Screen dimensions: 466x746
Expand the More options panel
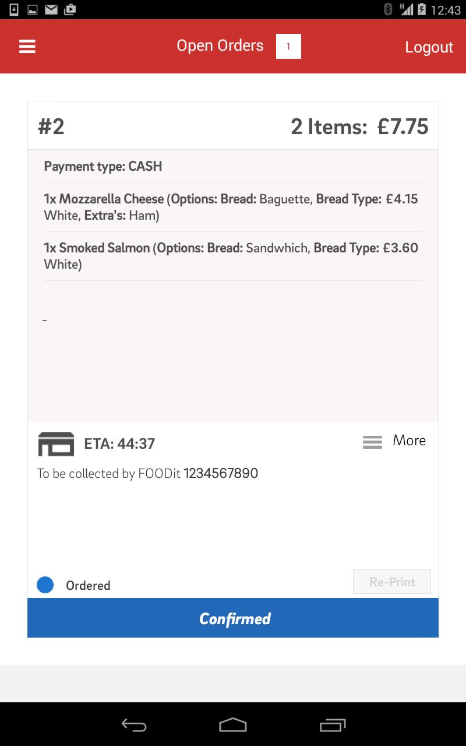(x=409, y=441)
